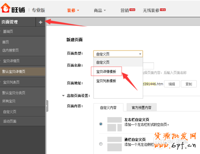Click the 通栏 layout thumbnail
This screenshot has width=200, height=154.
tap(114, 144)
